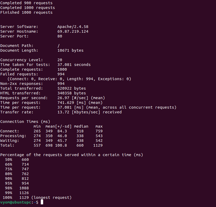Click the vyom@ubuntupc prompt text
216x207 pixels.
click(16, 202)
